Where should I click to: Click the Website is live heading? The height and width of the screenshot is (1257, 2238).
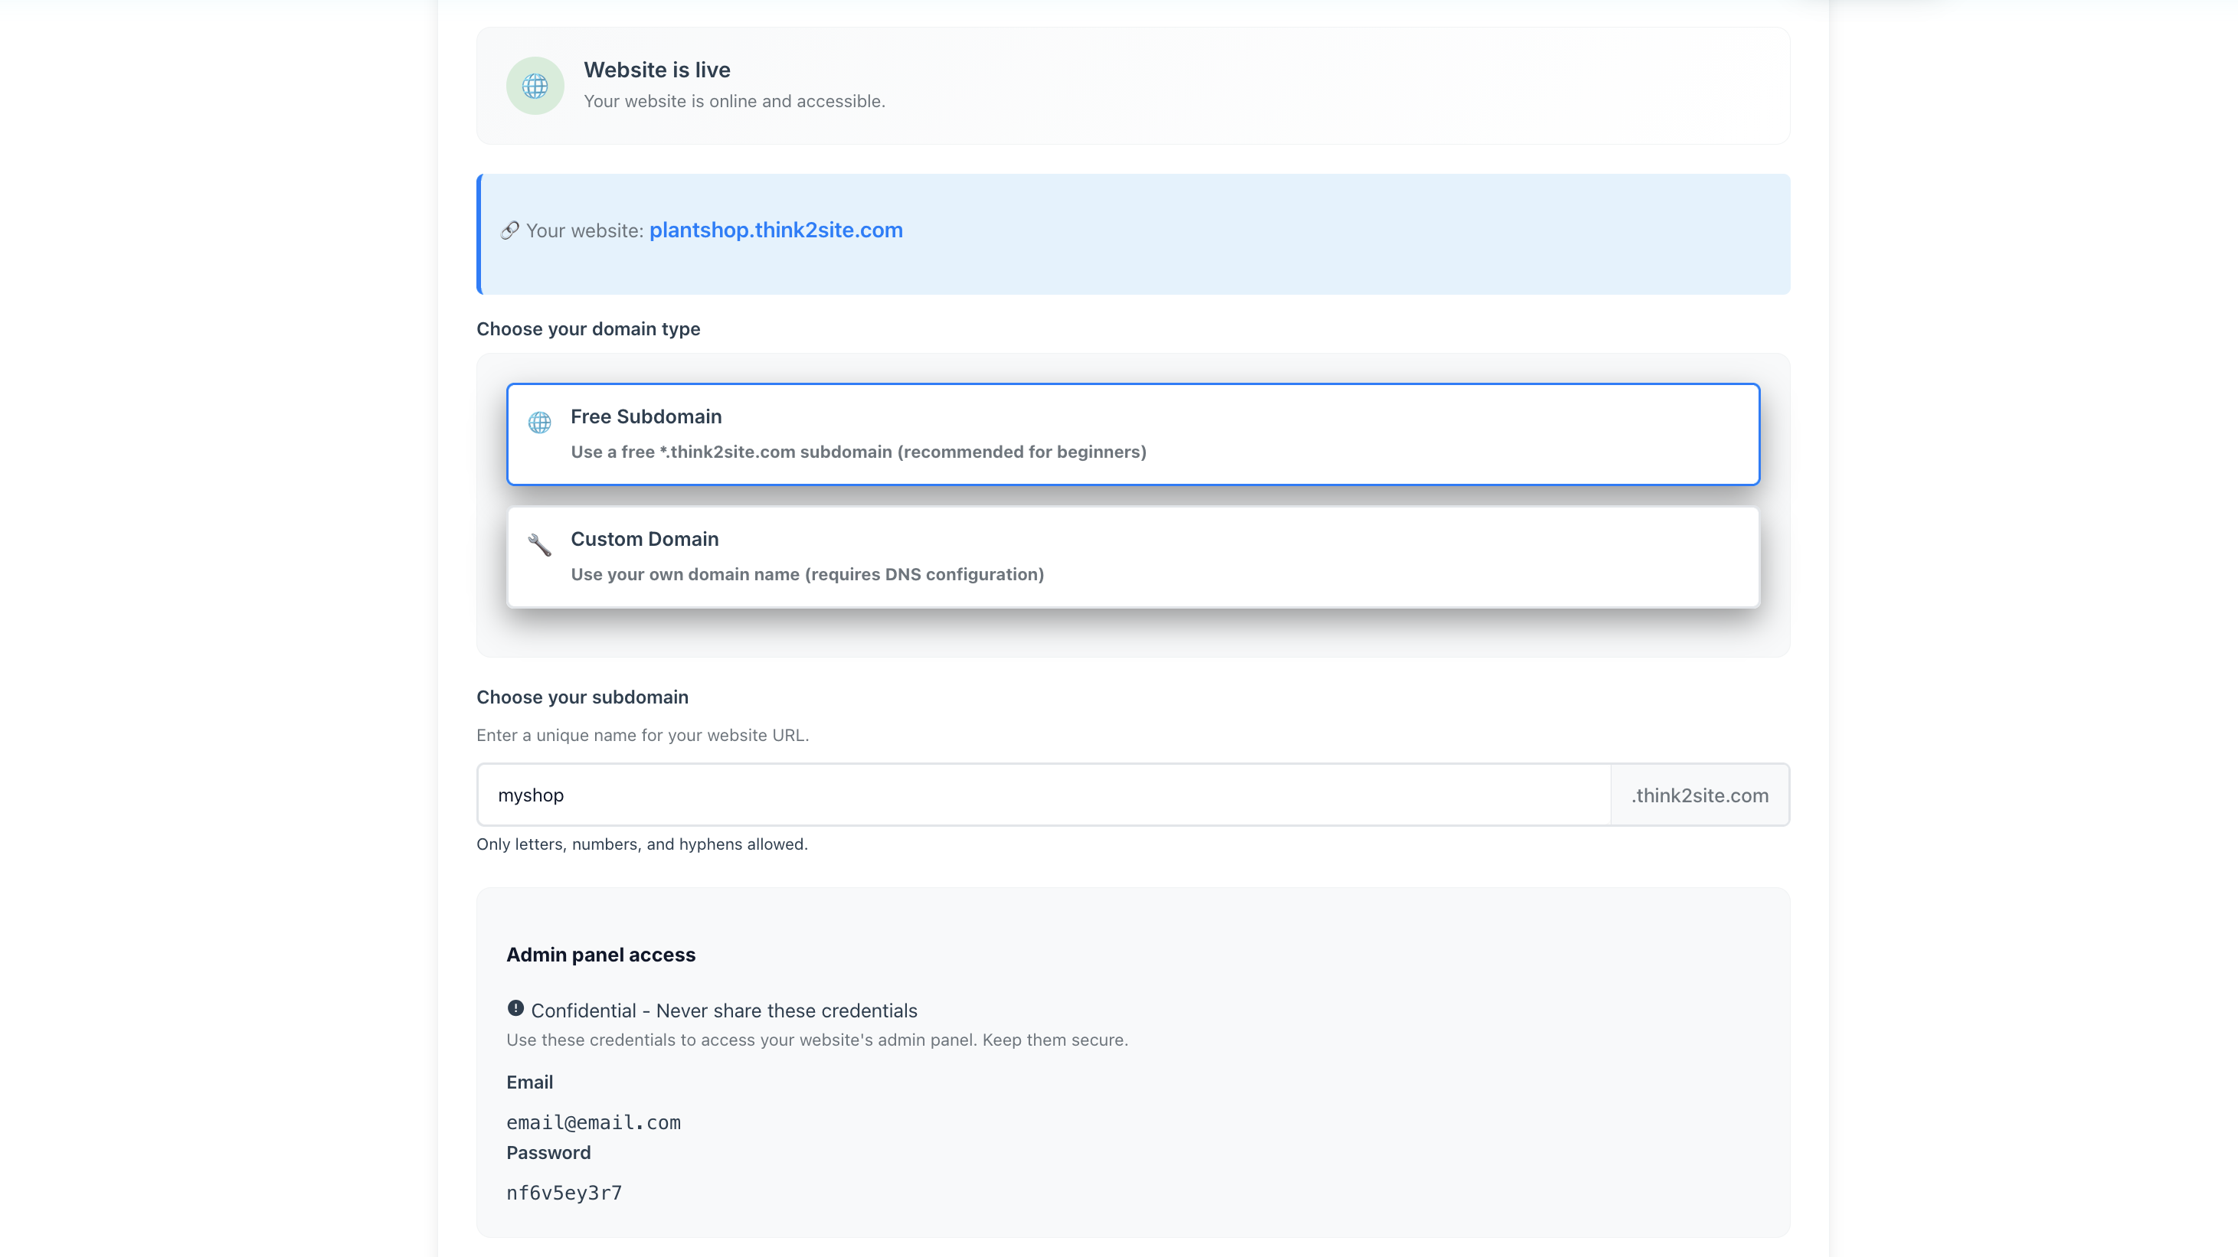[x=657, y=70]
